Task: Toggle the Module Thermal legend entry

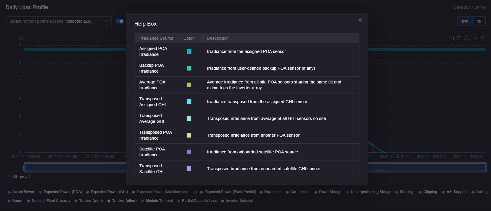Action: 157,201
